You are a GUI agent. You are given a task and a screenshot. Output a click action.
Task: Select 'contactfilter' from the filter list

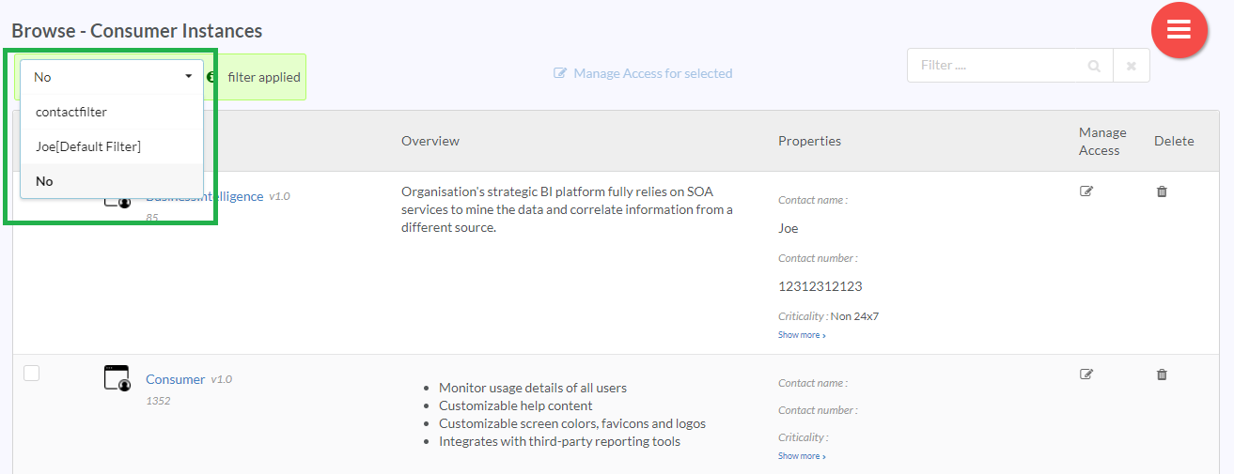pyautogui.click(x=71, y=112)
